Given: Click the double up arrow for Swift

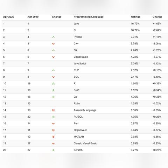Looking at the screenshot, I should click(x=53, y=90).
